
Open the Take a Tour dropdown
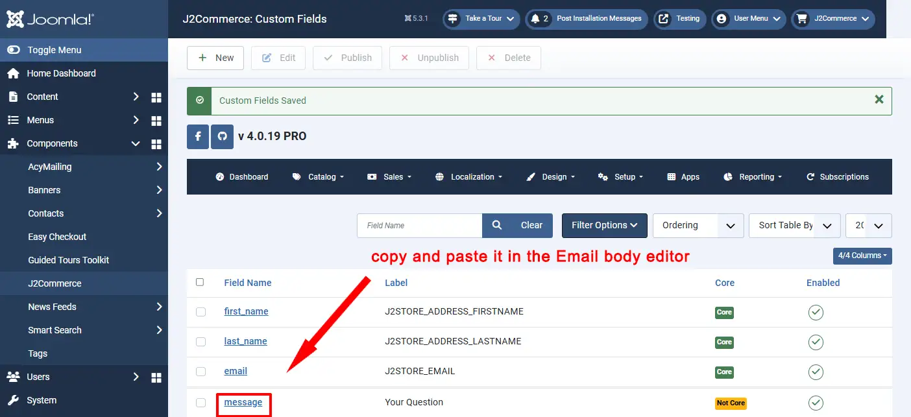(x=482, y=19)
